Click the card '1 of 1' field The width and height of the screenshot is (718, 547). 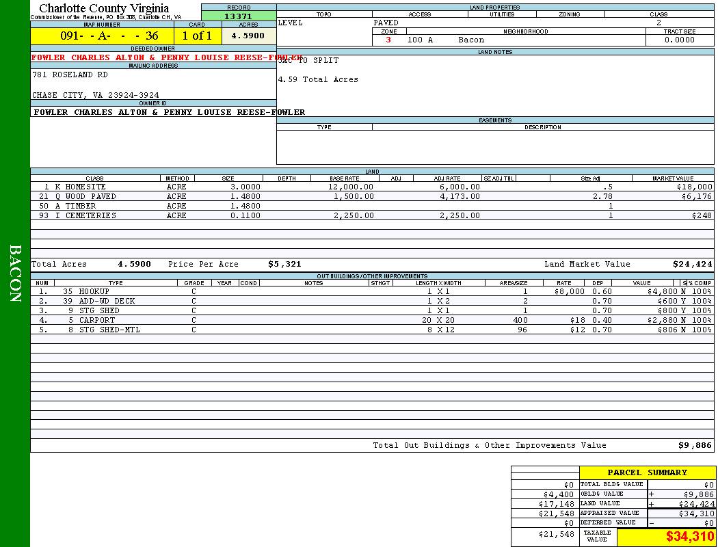tap(197, 36)
